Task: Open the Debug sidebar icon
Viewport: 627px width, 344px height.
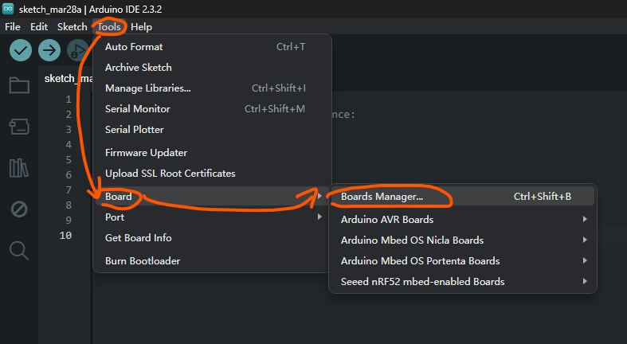Action: [19, 209]
